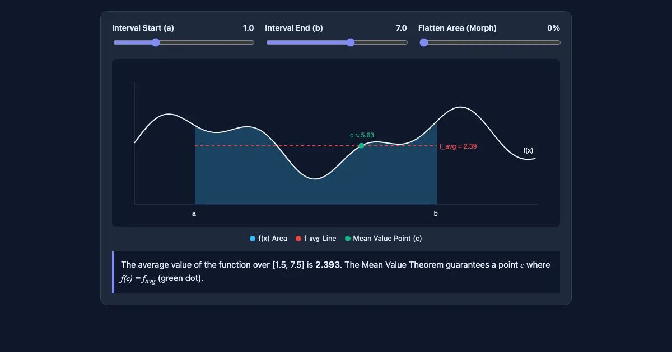672x352 pixels.
Task: Click the 'b' axis label
Action: pos(436,213)
